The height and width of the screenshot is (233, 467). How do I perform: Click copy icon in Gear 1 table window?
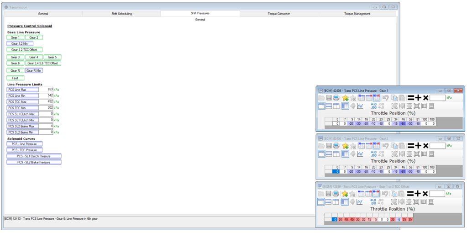pos(395,98)
